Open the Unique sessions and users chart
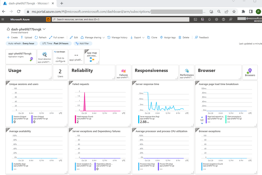This screenshot has width=262, height=175. [x=37, y=104]
